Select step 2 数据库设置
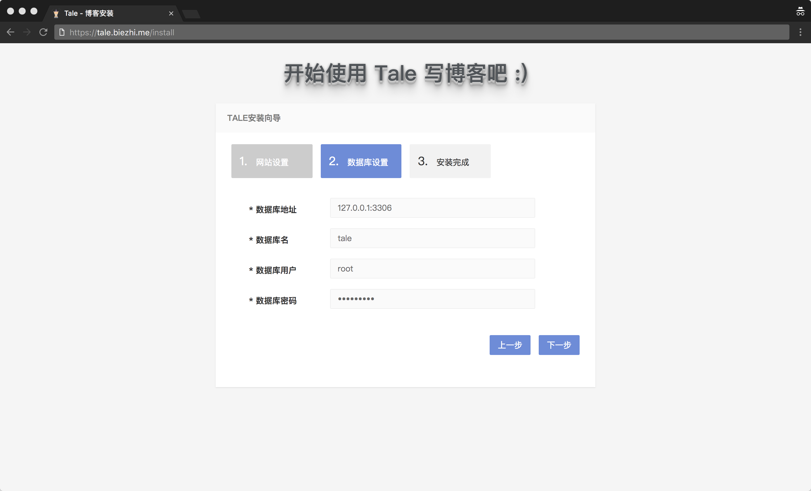 tap(361, 161)
